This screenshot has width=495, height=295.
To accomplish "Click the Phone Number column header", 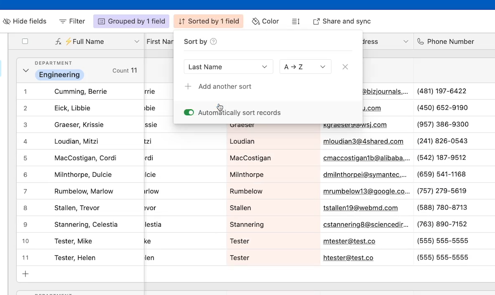I will (454, 42).
